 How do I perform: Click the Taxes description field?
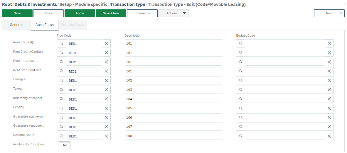click(173, 90)
